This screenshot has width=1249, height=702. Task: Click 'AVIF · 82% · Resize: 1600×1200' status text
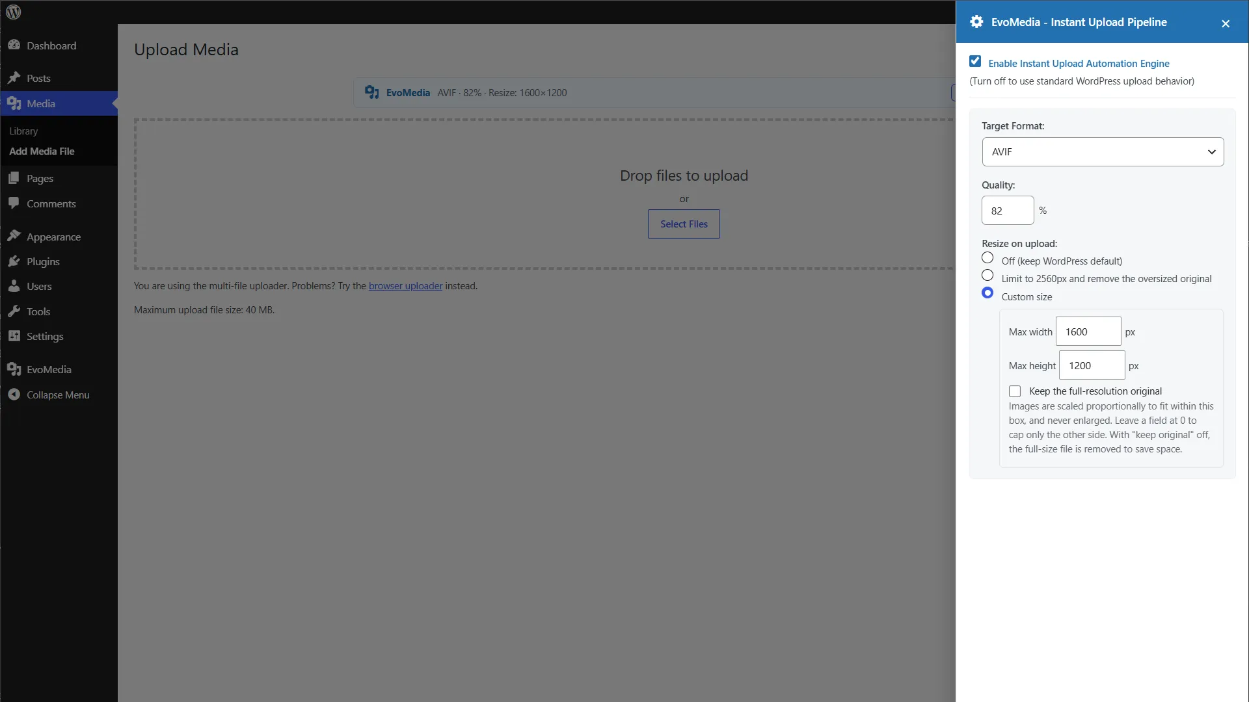click(x=502, y=93)
